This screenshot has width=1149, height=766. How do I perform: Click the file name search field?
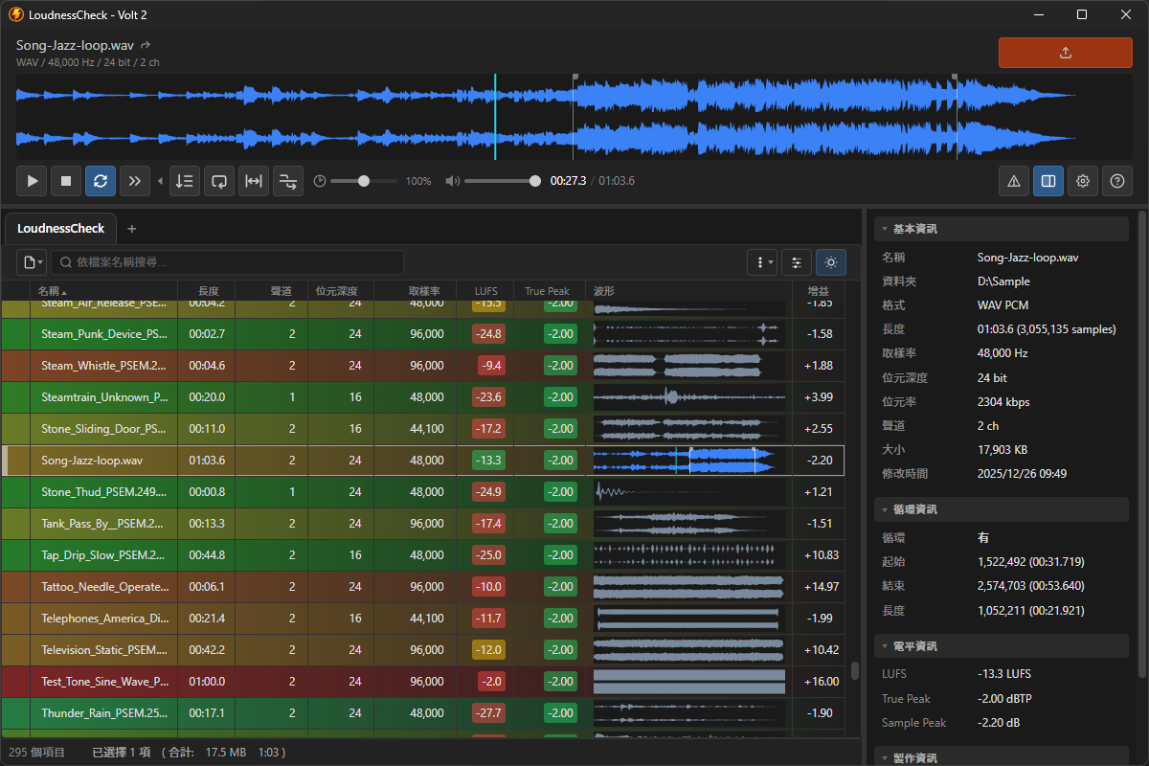tap(227, 262)
